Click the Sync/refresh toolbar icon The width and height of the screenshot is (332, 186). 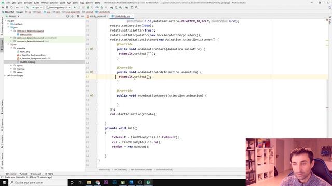coord(11,7)
